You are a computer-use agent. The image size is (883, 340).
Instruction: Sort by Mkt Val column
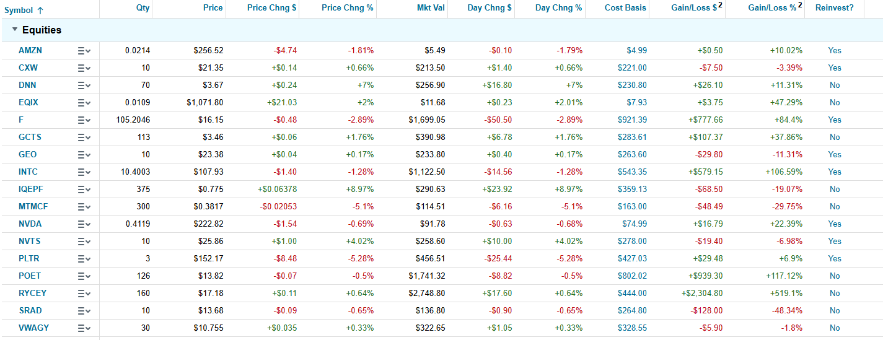[431, 8]
